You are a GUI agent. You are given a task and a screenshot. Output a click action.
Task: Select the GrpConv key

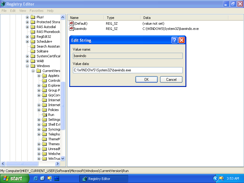[x=54, y=95]
